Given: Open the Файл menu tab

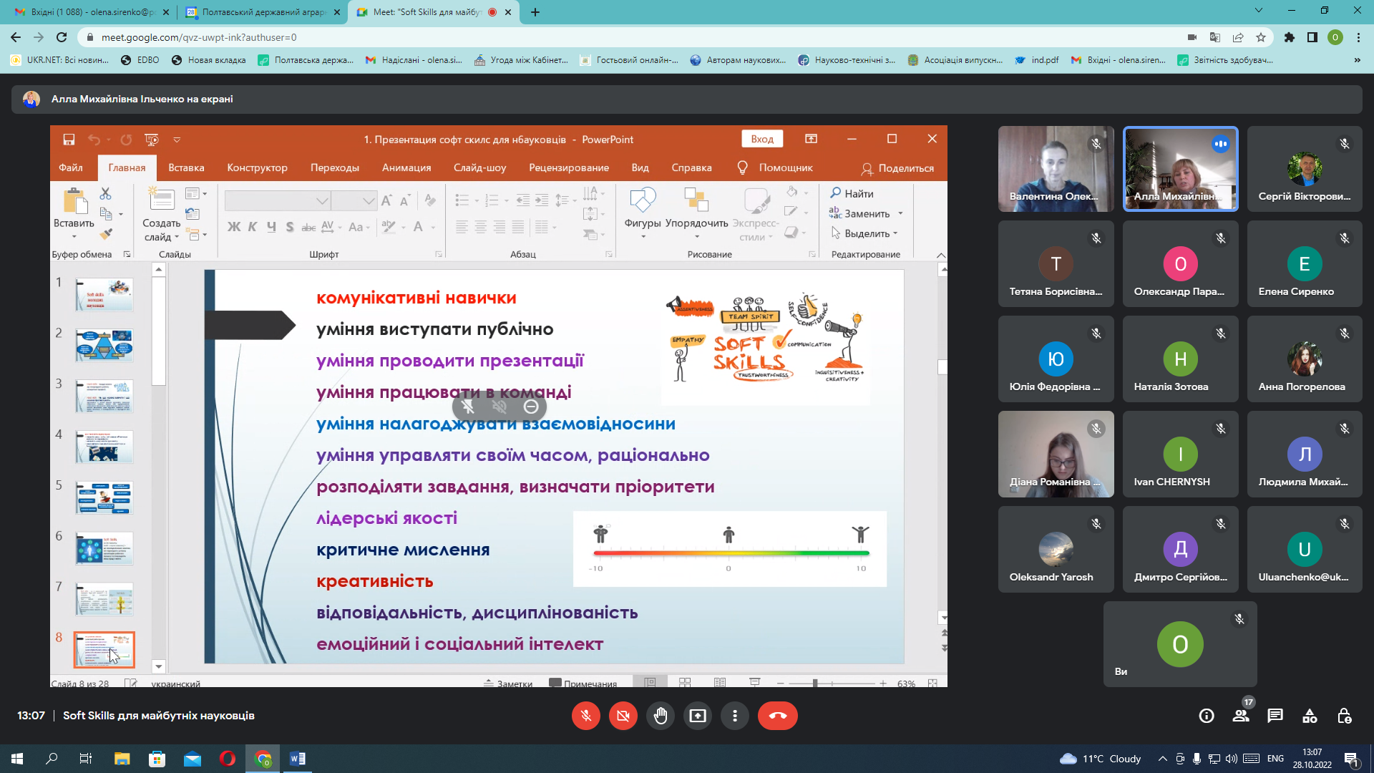Looking at the screenshot, I should pyautogui.click(x=71, y=167).
